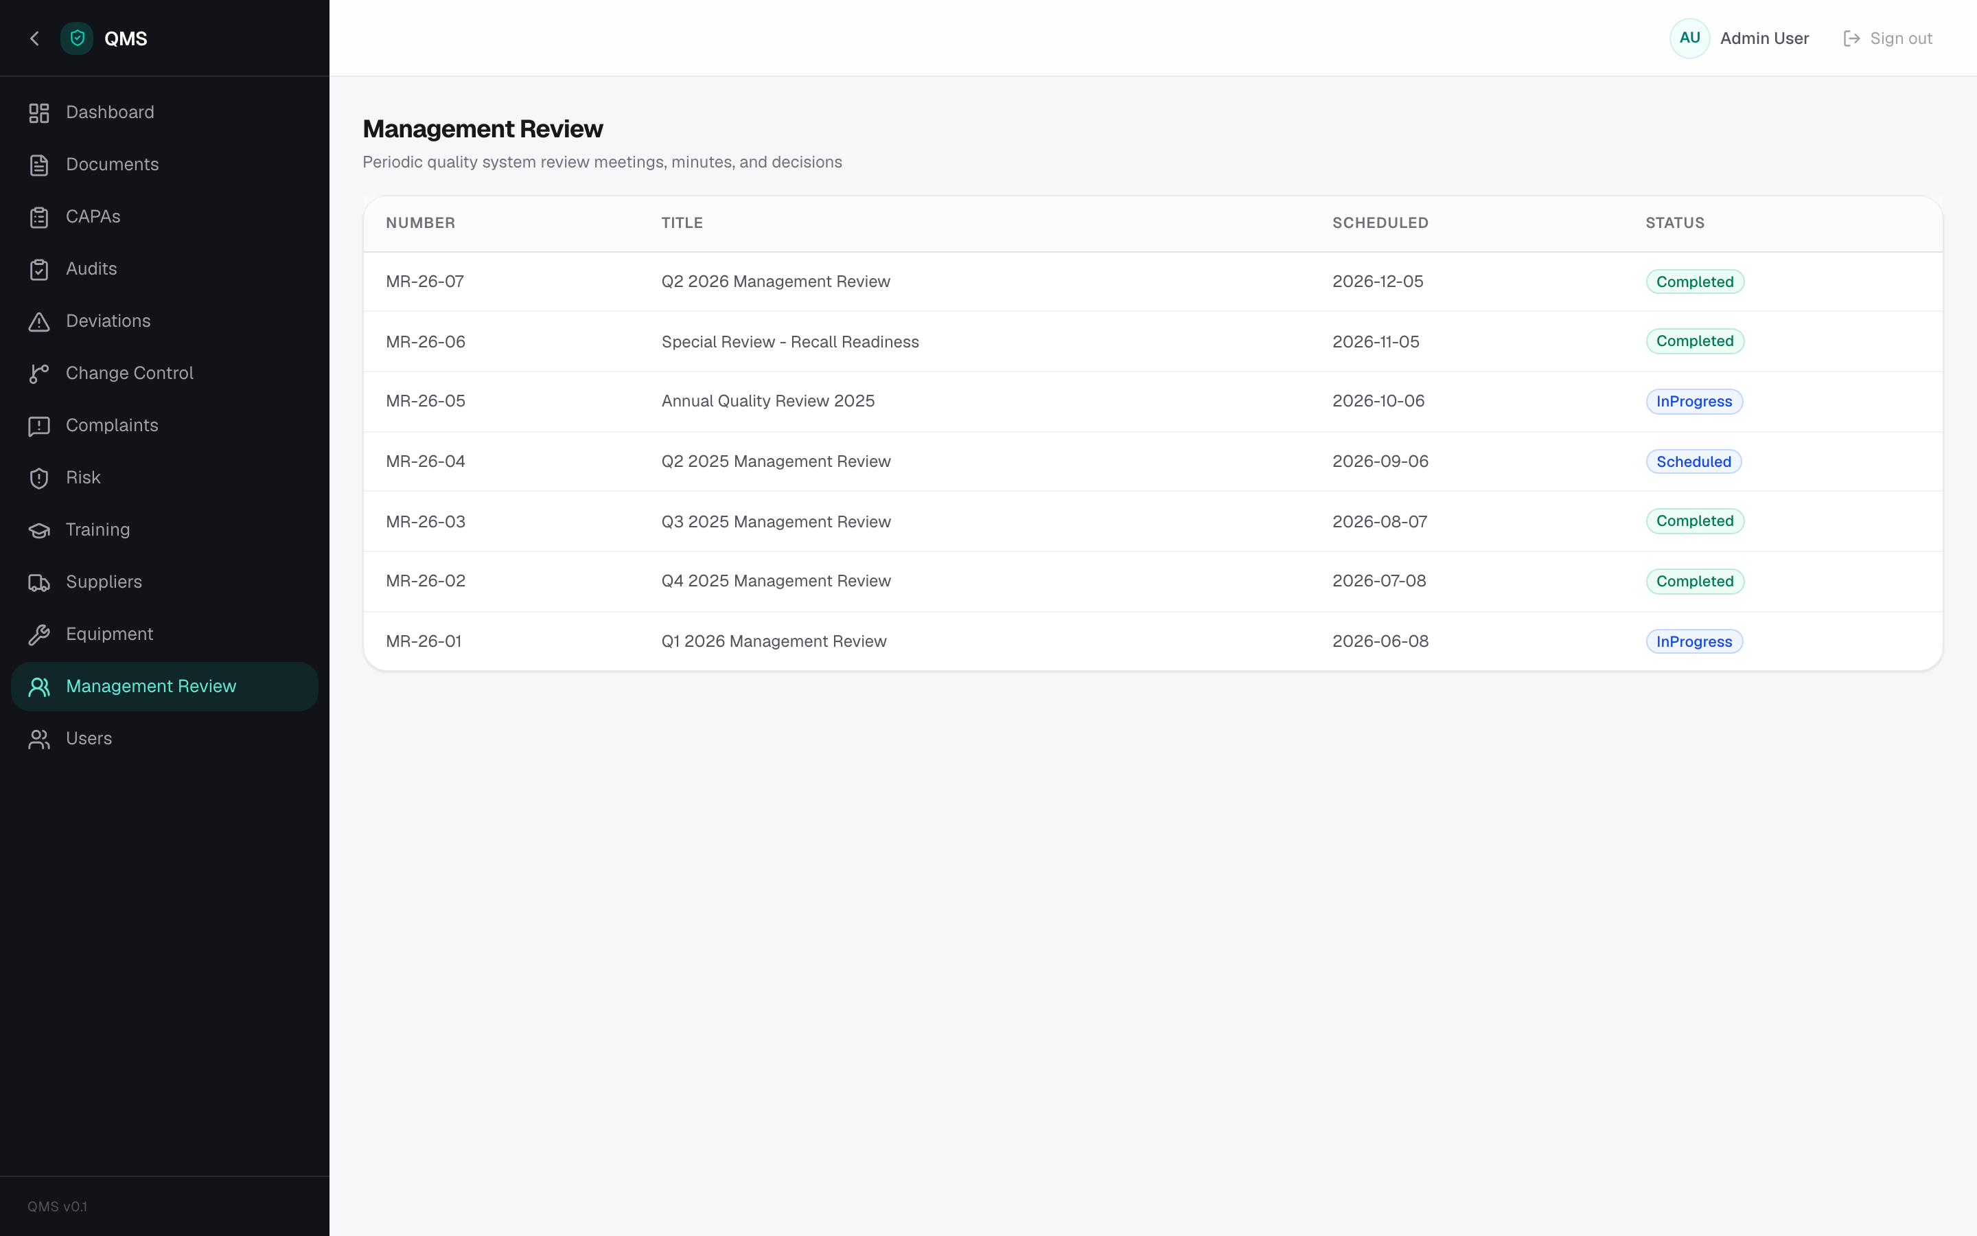Click the Risk shield icon

click(39, 478)
